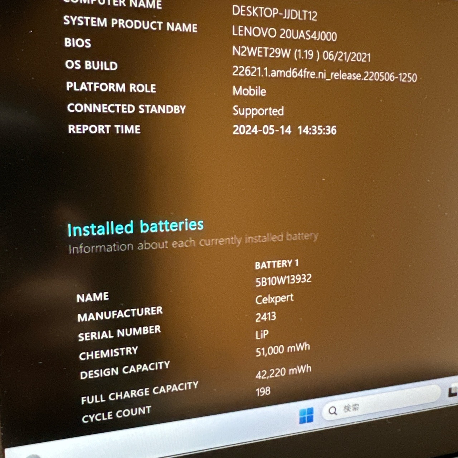458x458 pixels.
Task: Select the platform role value 'Mobile'
Action: tap(249, 91)
